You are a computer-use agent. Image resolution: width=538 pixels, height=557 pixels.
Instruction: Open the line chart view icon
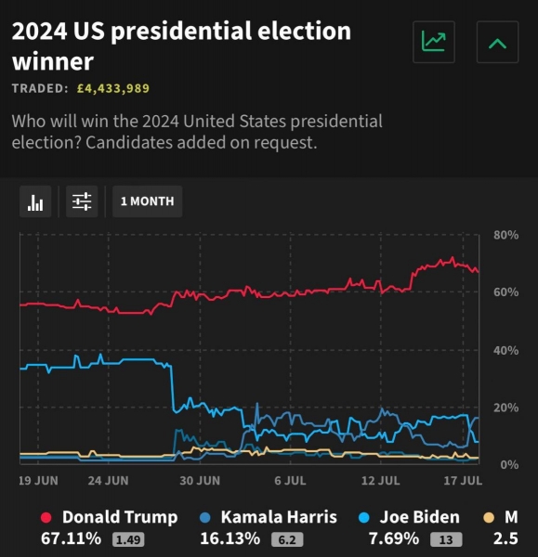(x=433, y=42)
